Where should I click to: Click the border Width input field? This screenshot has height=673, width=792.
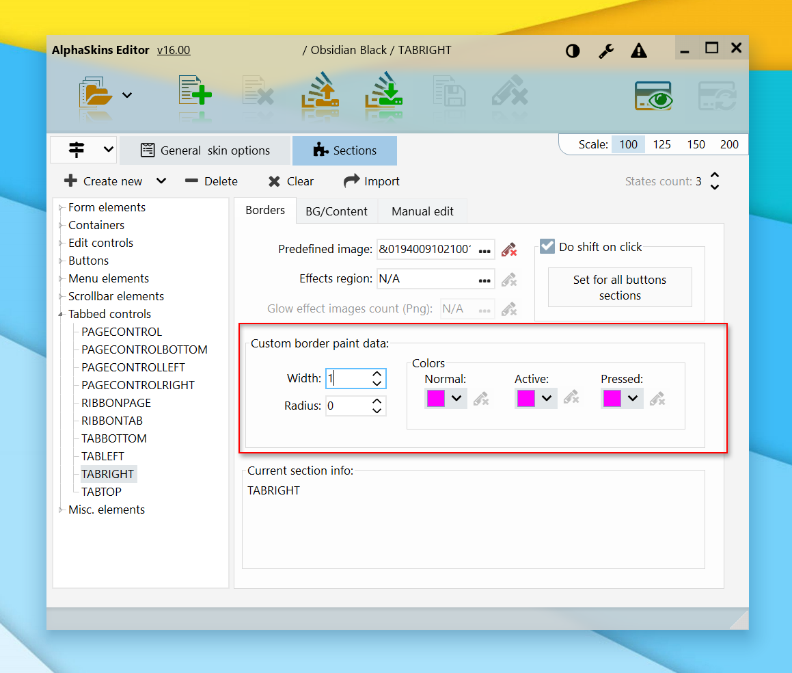[348, 378]
